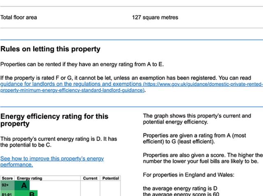Click the 'Energy rating' column header
The width and height of the screenshot is (263, 196).
(x=29, y=178)
